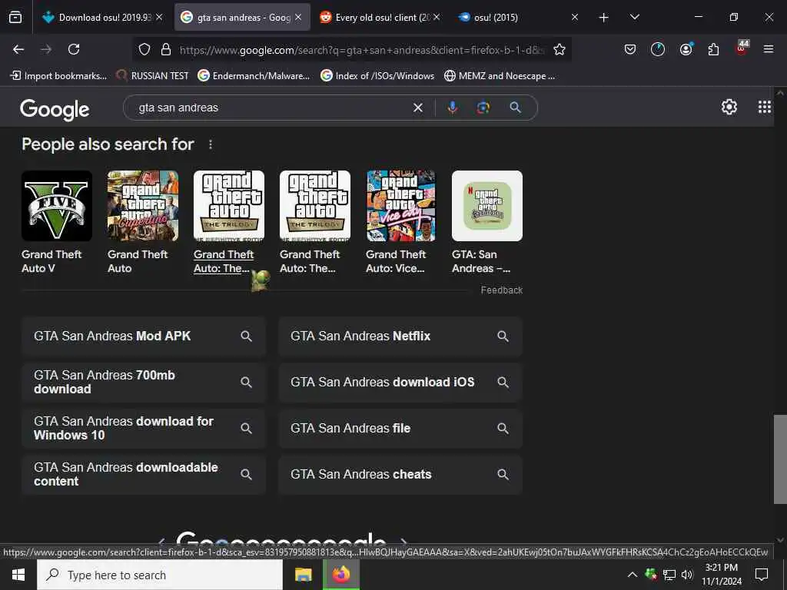Go back to the previous page
The height and width of the screenshot is (590, 787).
point(18,49)
